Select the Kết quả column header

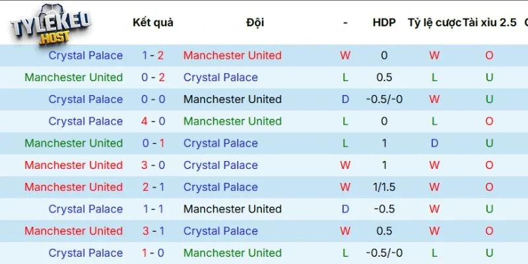[x=152, y=22]
